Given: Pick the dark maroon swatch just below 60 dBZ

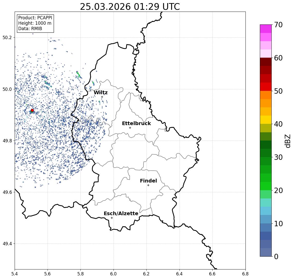Looking at the screenshot, I should click(x=266, y=62).
